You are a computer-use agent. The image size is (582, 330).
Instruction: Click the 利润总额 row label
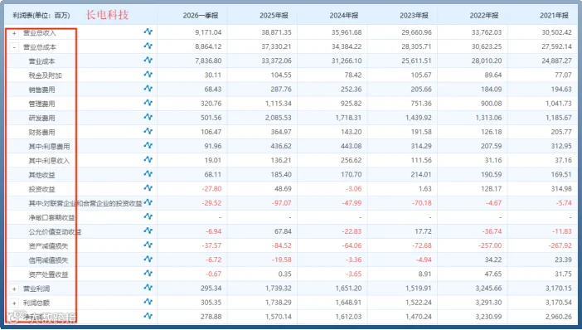(36, 303)
